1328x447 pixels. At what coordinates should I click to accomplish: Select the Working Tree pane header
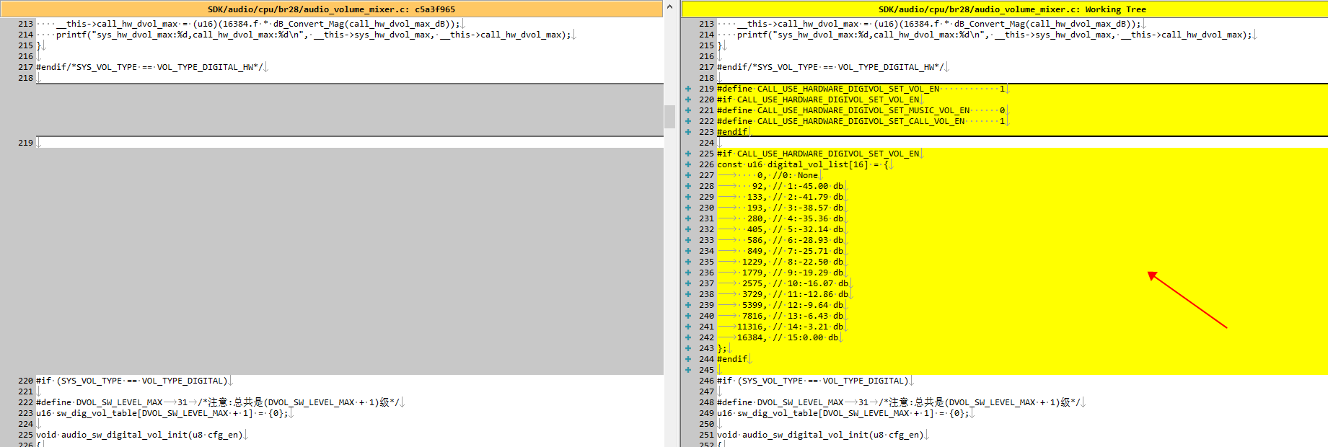point(1005,9)
